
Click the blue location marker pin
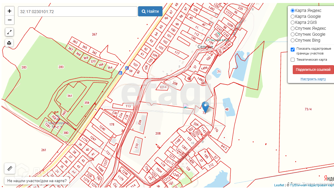205,107
